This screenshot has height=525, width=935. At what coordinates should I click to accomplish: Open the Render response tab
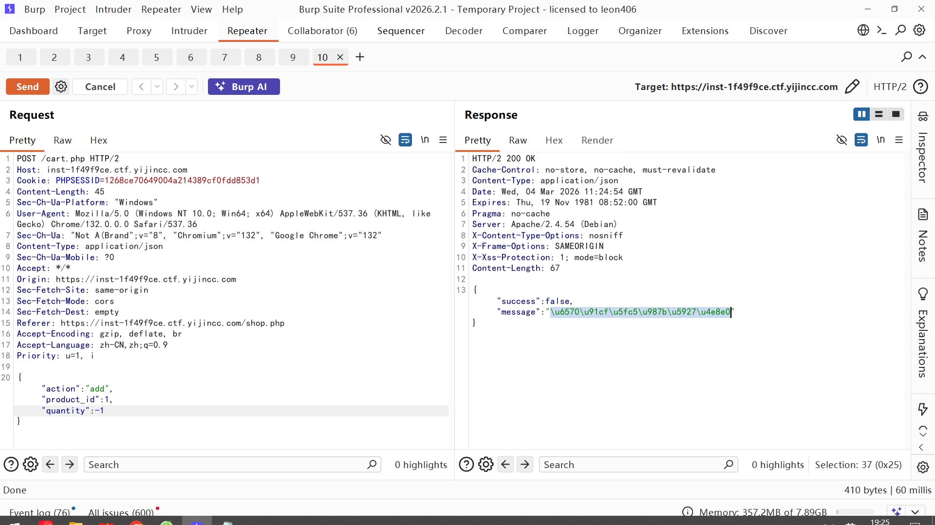[597, 140]
